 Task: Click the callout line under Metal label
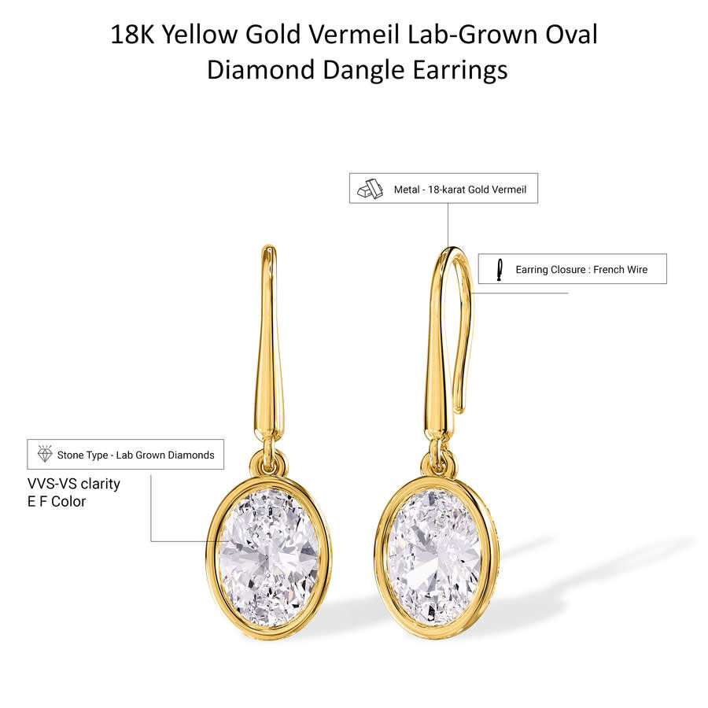tap(448, 225)
